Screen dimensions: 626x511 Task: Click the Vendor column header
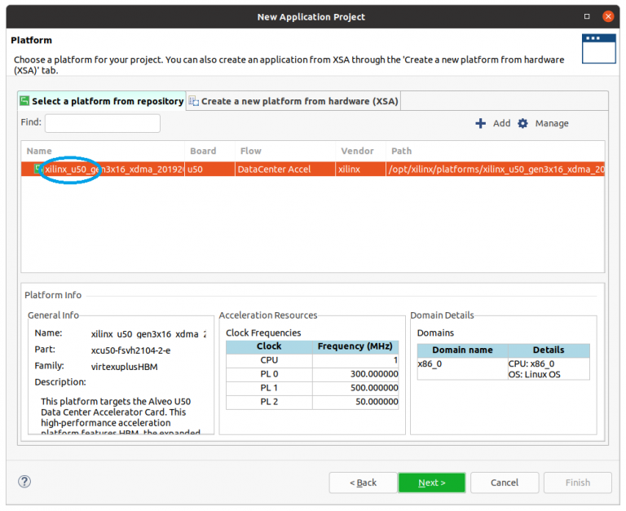point(357,151)
